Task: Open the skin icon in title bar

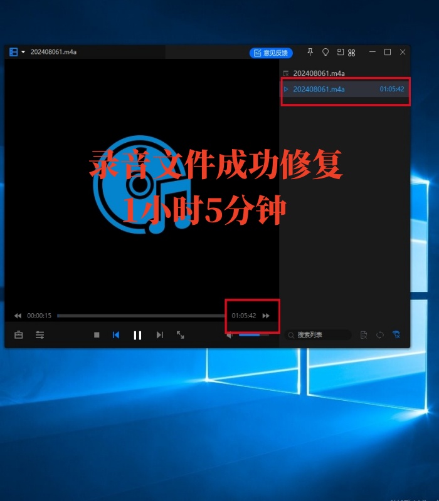Action: tap(325, 52)
